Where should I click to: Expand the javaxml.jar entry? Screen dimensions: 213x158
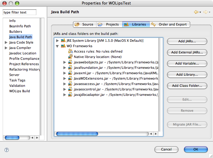[65, 73]
